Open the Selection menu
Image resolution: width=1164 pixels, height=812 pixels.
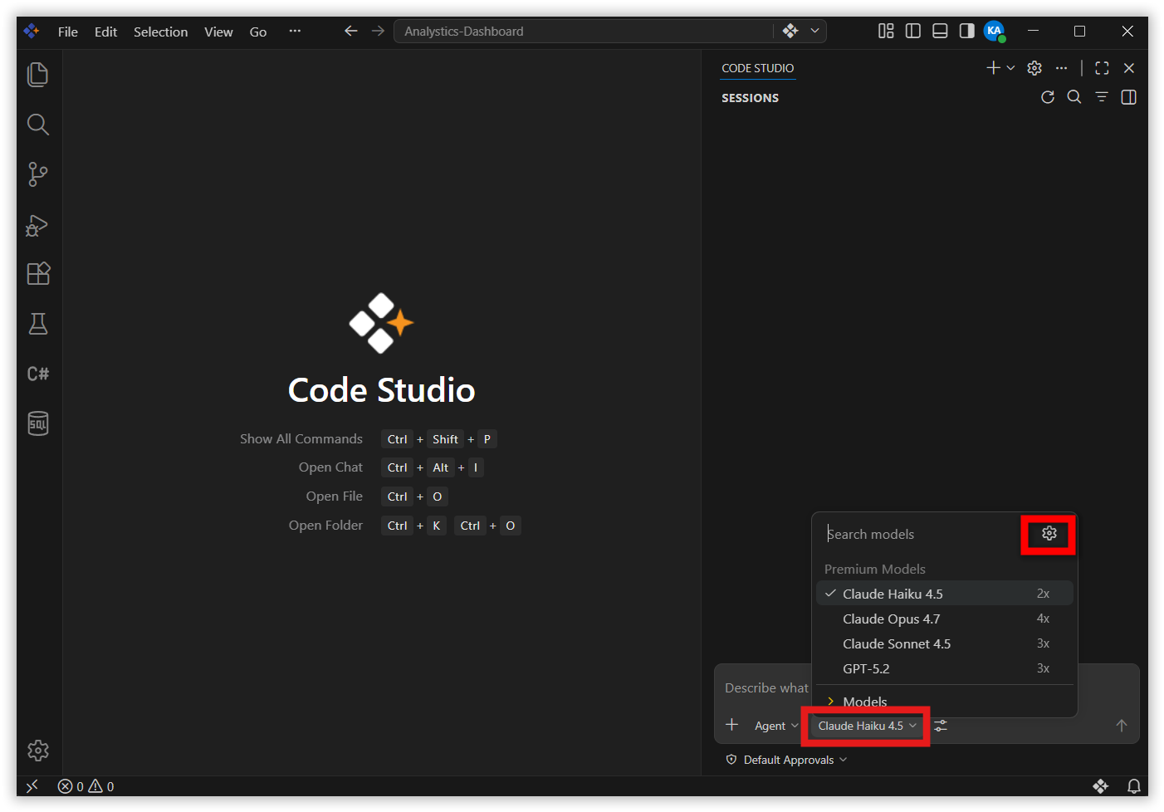point(160,32)
